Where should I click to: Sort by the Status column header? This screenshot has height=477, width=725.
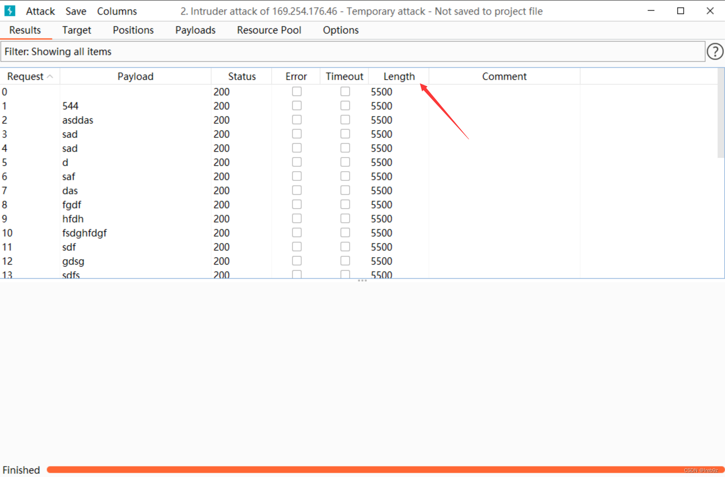(x=242, y=77)
